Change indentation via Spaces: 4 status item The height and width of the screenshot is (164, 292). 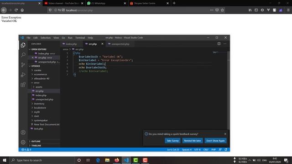pyautogui.click(x=187, y=150)
